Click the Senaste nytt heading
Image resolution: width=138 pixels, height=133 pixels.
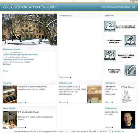click(65, 15)
